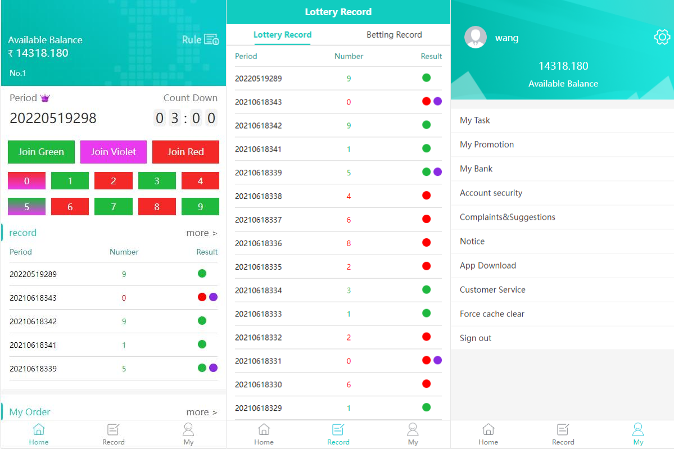Expand the record list via more link
The height and width of the screenshot is (449, 674).
point(201,232)
